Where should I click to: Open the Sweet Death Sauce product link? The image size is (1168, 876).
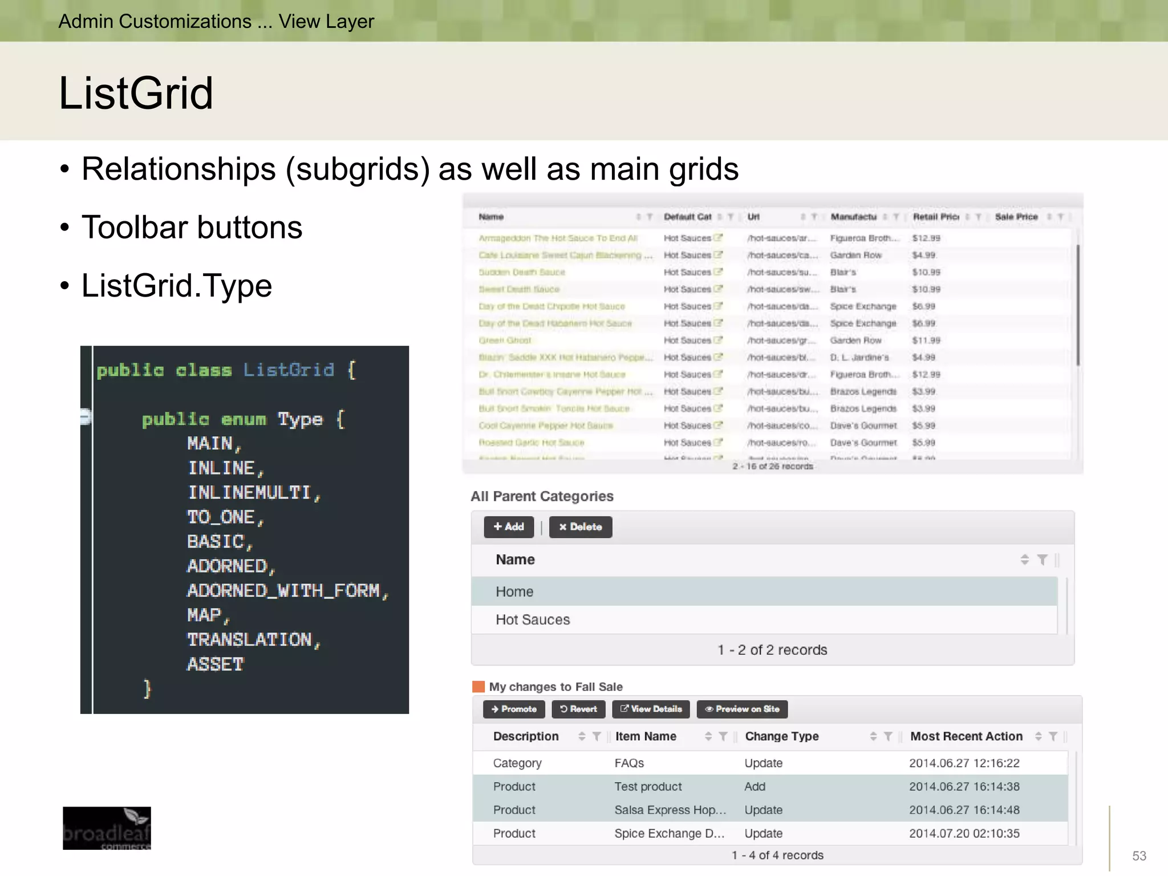[x=519, y=289]
